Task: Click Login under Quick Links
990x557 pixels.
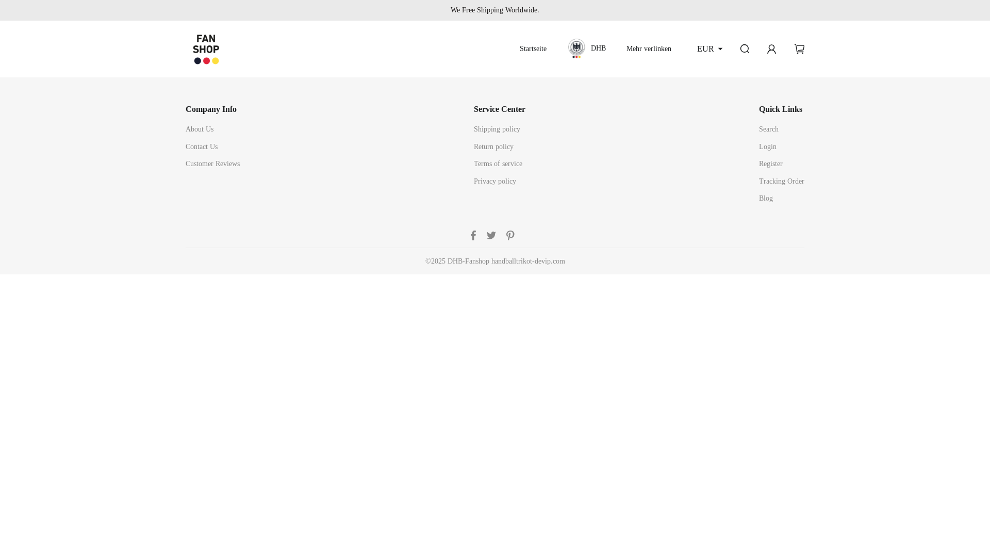Action: tap(768, 147)
